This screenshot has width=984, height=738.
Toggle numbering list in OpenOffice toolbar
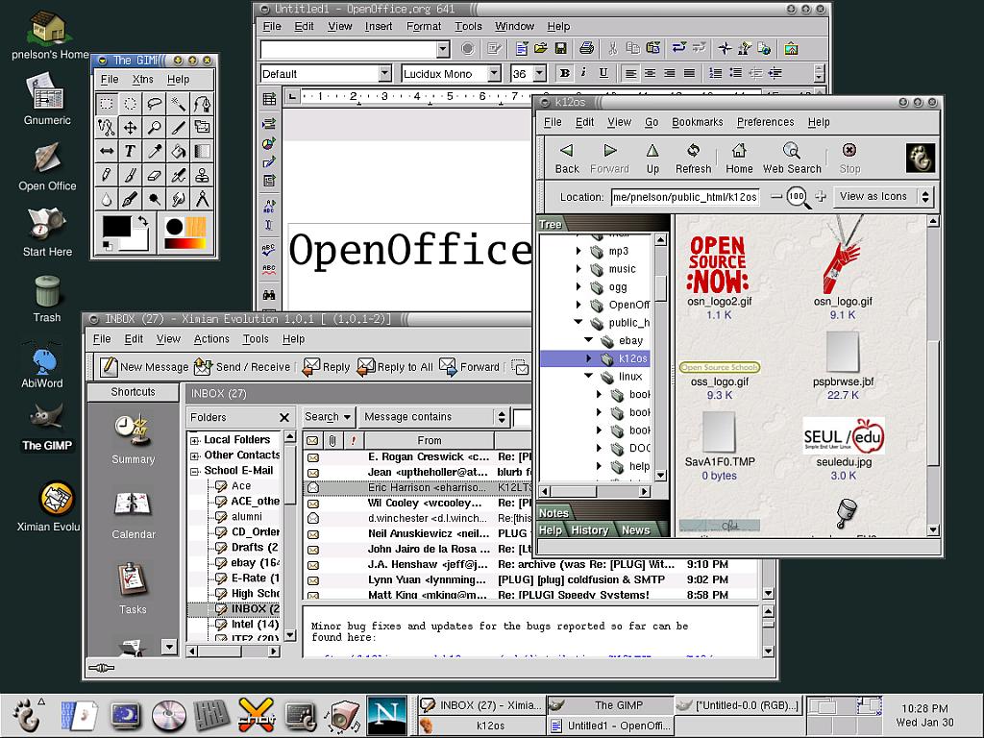click(x=715, y=73)
